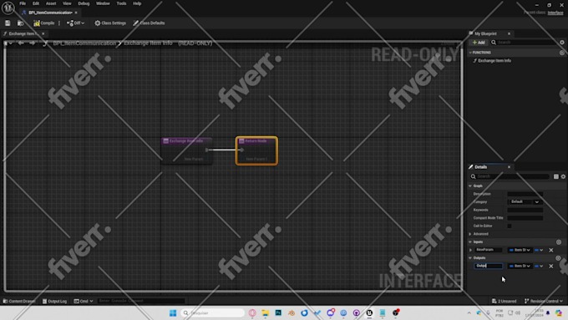This screenshot has height=320, width=568.
Task: Save the current blueprint asset
Action: (x=8, y=23)
